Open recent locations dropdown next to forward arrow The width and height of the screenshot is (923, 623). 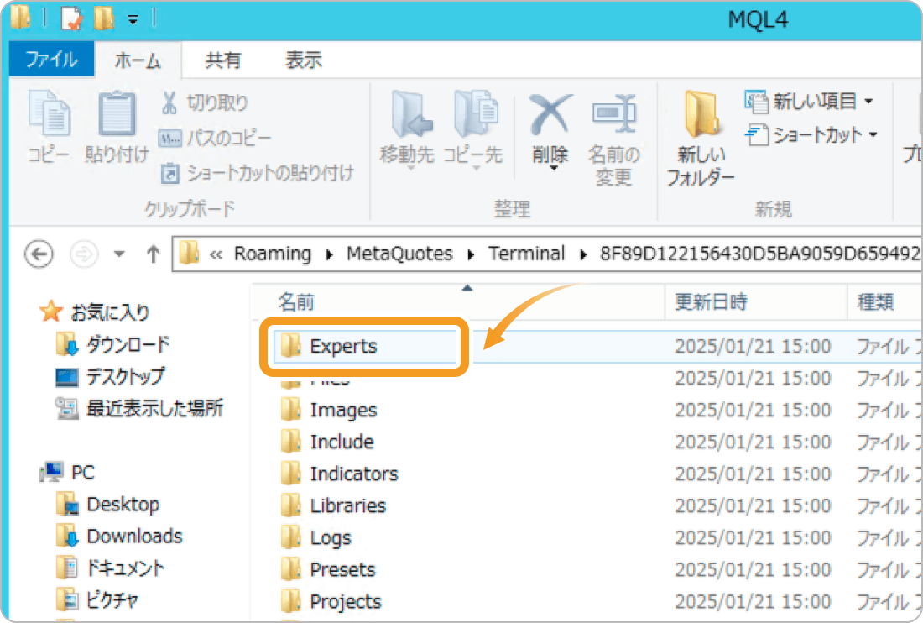119,254
